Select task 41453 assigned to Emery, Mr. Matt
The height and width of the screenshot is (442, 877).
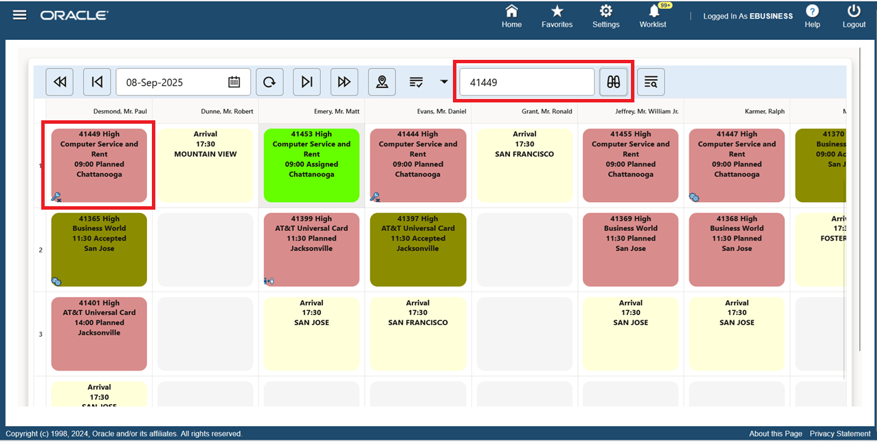click(x=311, y=164)
